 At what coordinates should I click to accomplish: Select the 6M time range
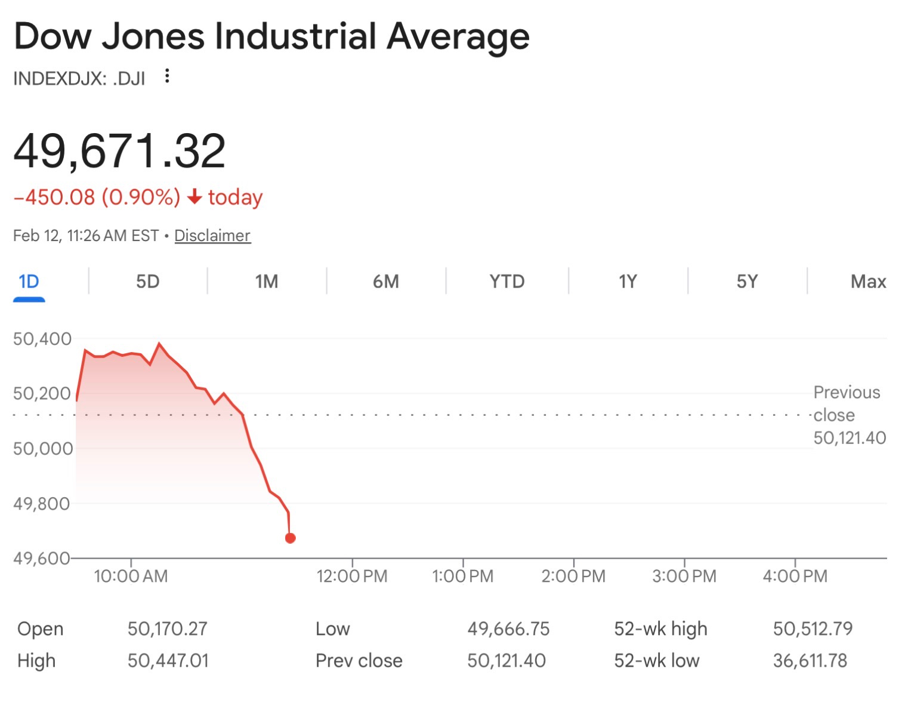coord(386,282)
